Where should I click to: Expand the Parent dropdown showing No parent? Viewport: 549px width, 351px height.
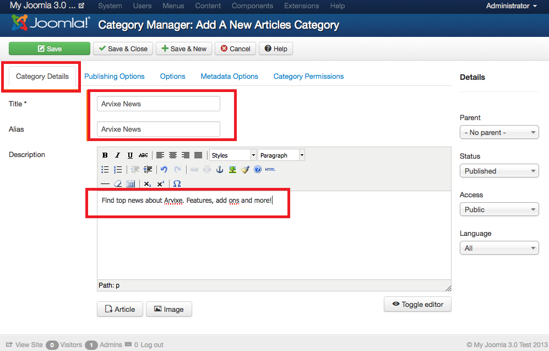pos(499,132)
